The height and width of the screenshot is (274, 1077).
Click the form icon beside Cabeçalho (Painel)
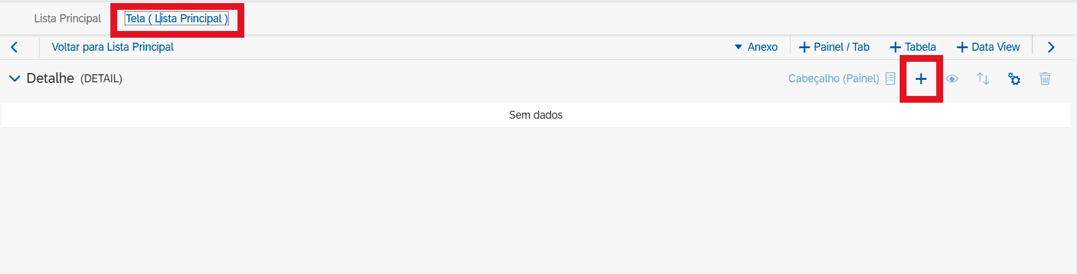890,79
